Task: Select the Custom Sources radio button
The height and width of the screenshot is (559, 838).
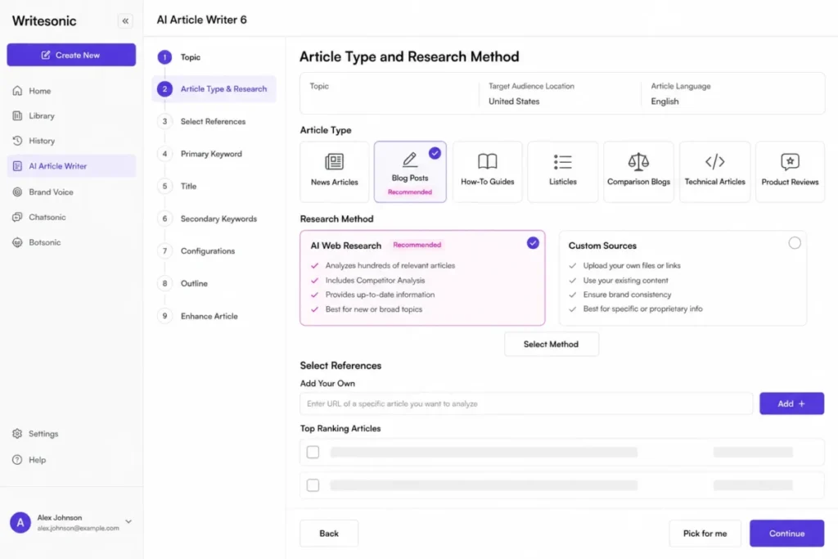Action: tap(795, 243)
